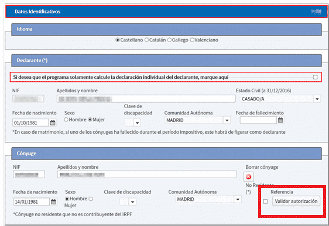Click the Validar autorización button
The image size is (329, 226).
click(x=296, y=201)
